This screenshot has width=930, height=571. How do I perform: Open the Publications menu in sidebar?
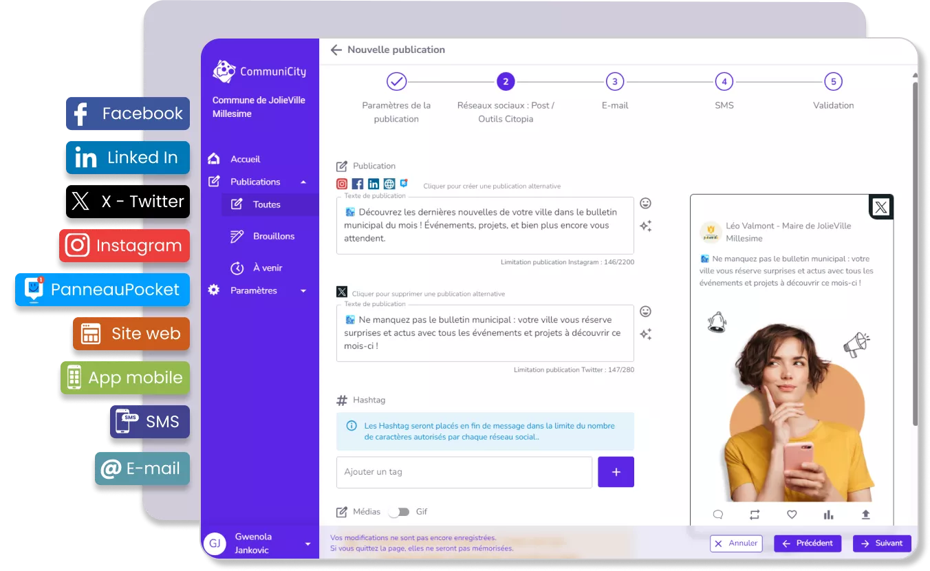[x=259, y=182]
